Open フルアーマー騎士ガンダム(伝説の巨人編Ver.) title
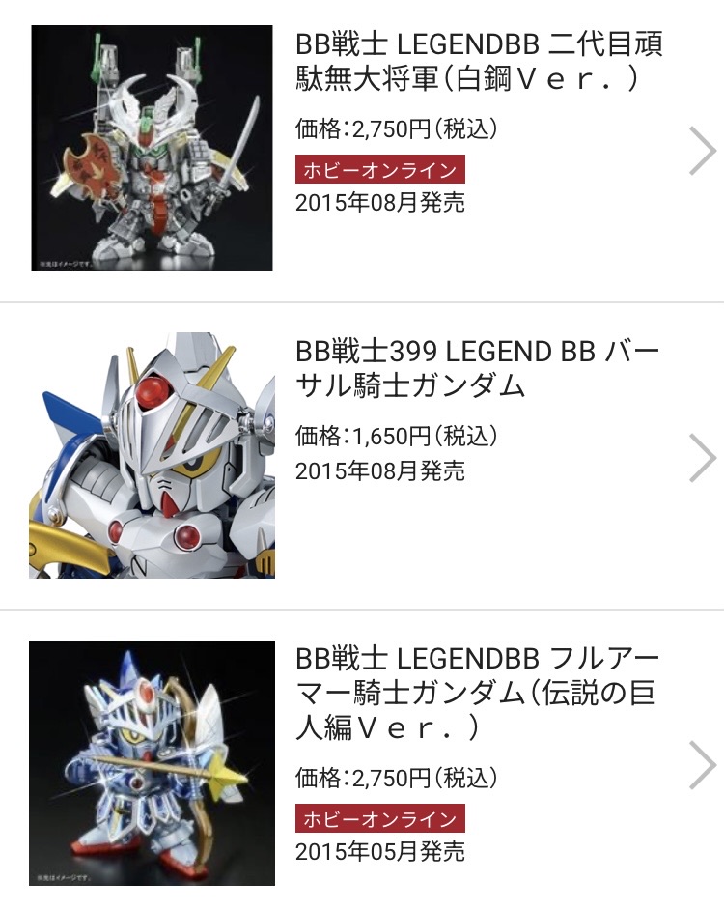This screenshot has width=724, height=911. [477, 693]
